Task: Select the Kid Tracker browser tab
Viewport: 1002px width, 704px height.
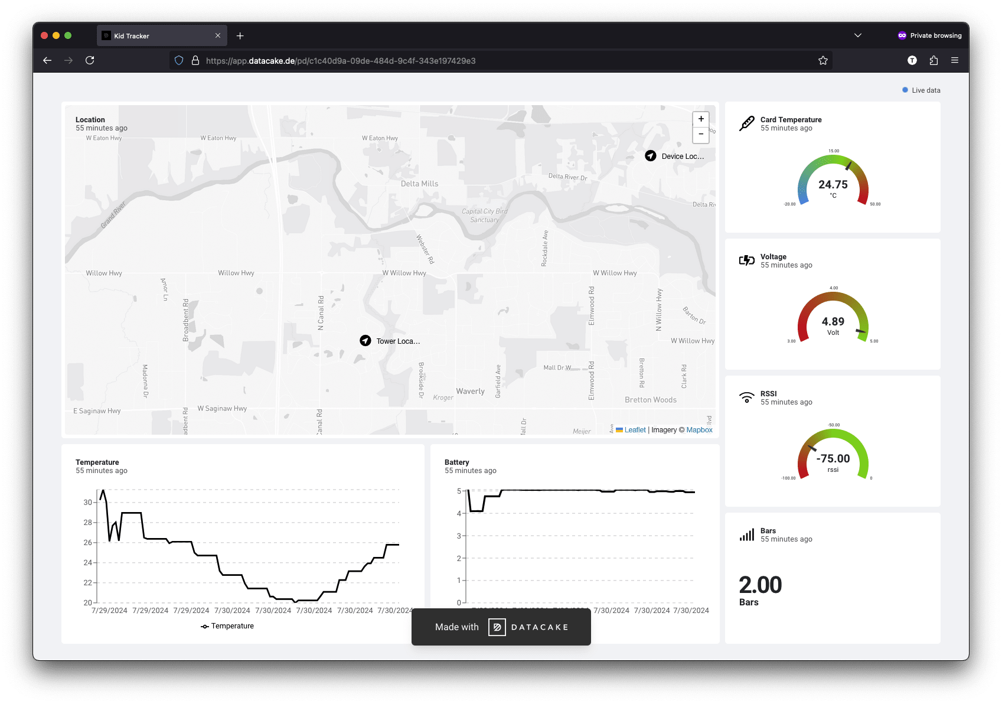Action: (x=162, y=35)
